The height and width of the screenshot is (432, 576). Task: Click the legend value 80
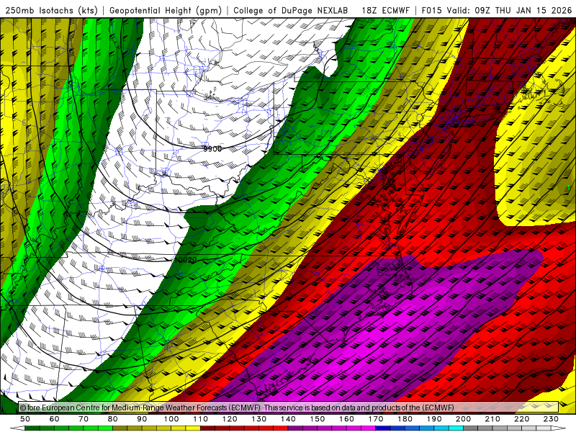tap(113, 419)
